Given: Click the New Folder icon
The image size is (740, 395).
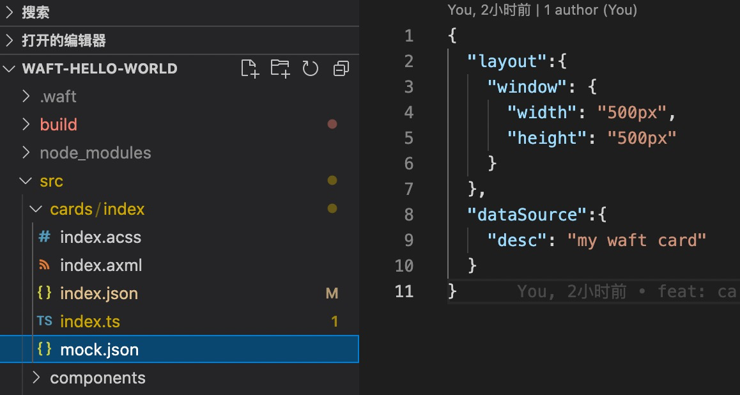Looking at the screenshot, I should point(280,68).
